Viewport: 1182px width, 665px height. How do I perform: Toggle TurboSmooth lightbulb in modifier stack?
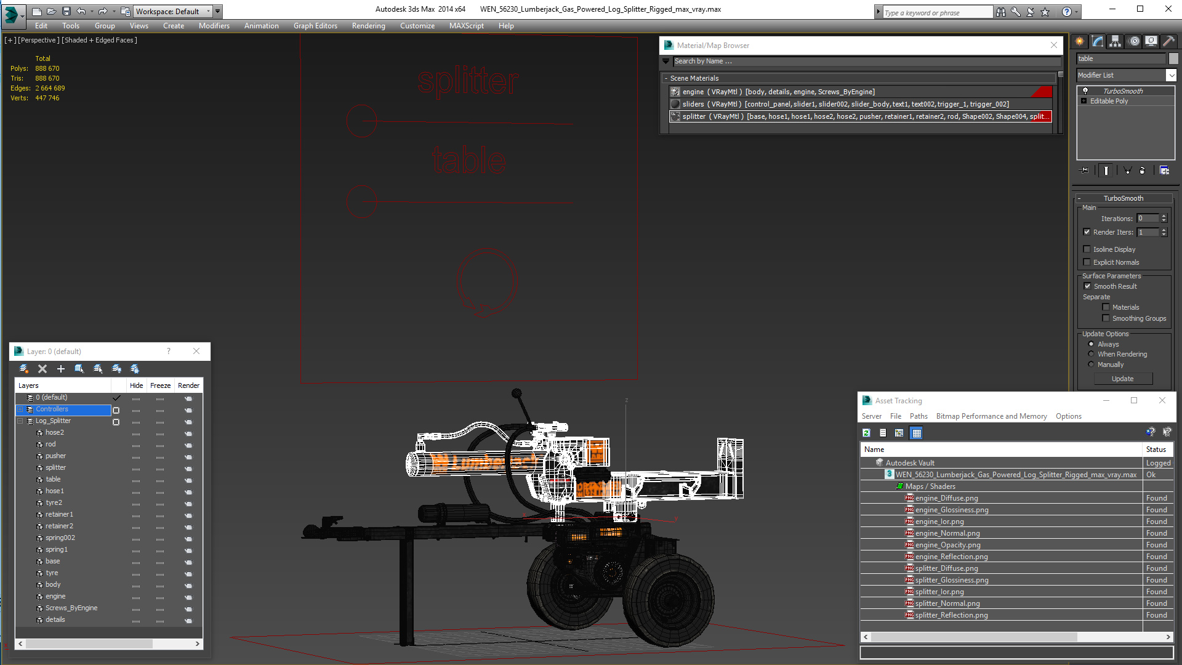coord(1085,91)
